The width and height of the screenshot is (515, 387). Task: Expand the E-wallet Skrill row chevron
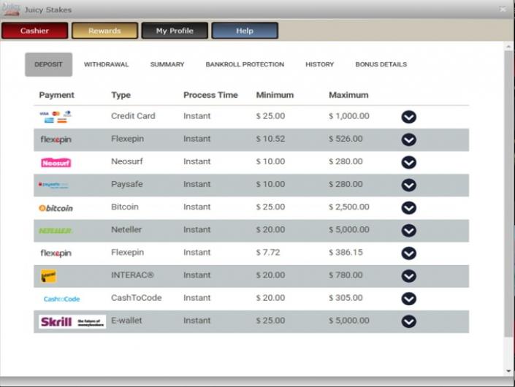[409, 321]
